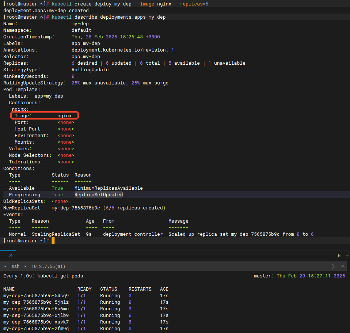Expand the down chevron in ssh bar
350x333 pixels.
point(342,266)
